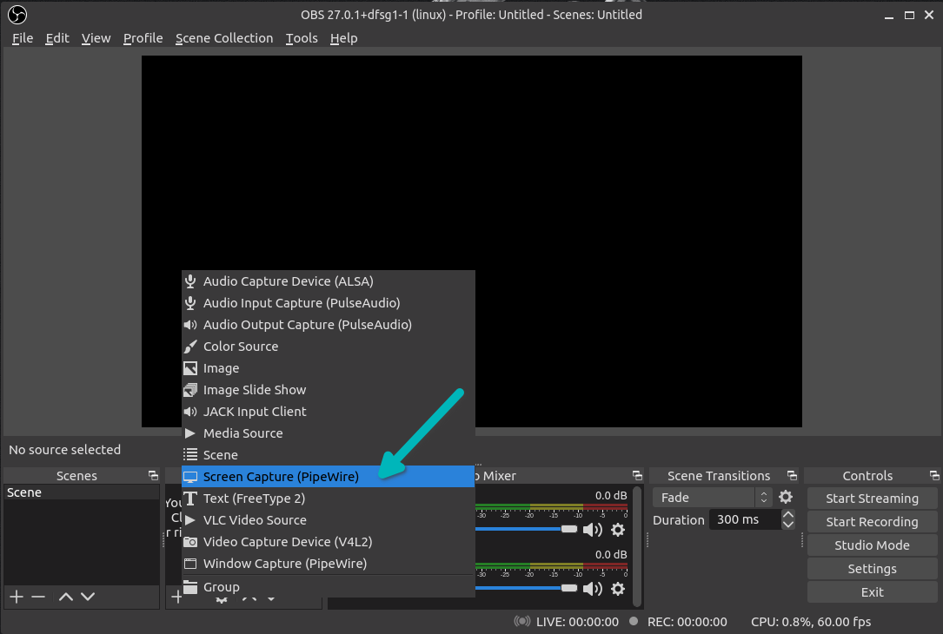Open Settings
This screenshot has height=634, width=943.
872,568
